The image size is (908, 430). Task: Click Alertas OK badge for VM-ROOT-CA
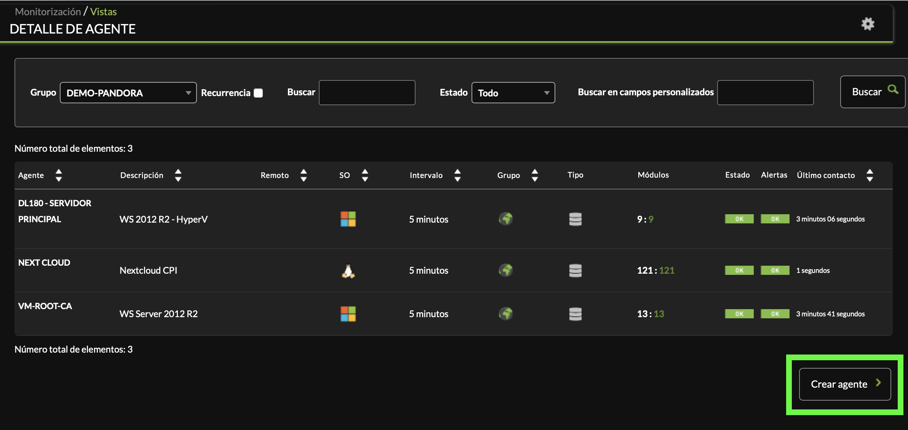coord(775,314)
